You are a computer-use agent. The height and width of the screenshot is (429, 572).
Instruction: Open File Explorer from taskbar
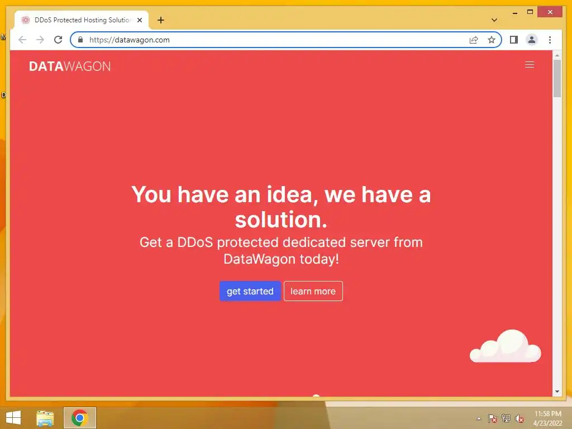point(45,418)
